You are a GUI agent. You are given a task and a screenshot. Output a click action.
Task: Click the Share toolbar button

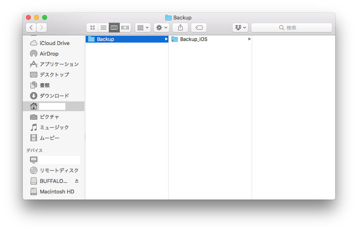pyautogui.click(x=180, y=28)
